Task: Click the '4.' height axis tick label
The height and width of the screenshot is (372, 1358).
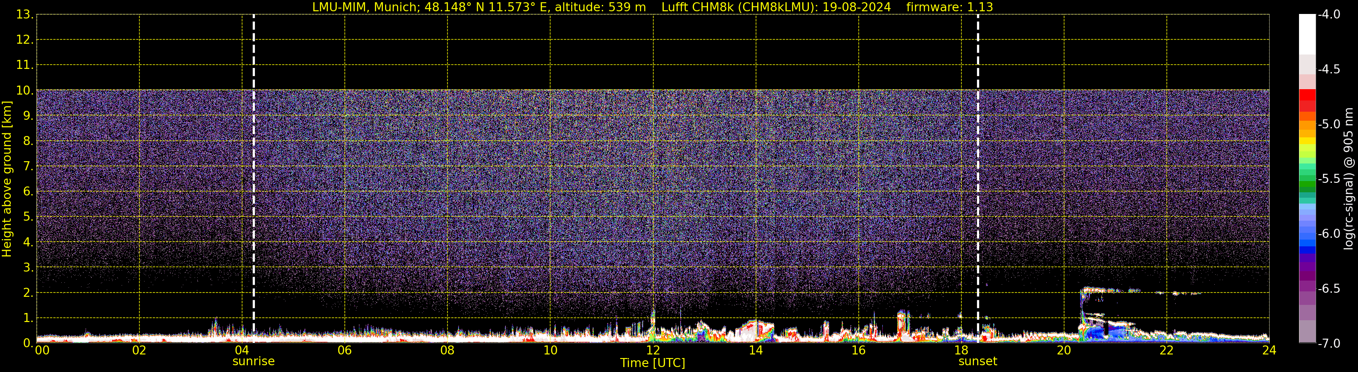Action: pyautogui.click(x=28, y=242)
